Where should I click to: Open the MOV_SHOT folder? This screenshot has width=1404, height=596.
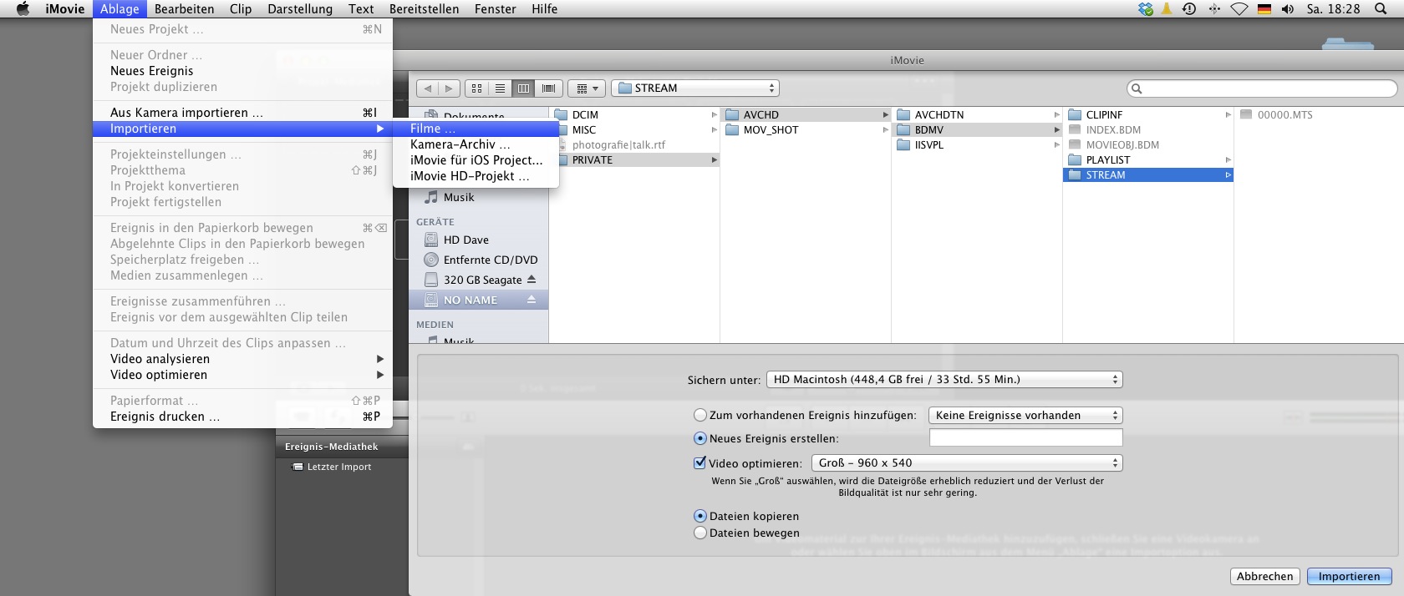click(806, 130)
